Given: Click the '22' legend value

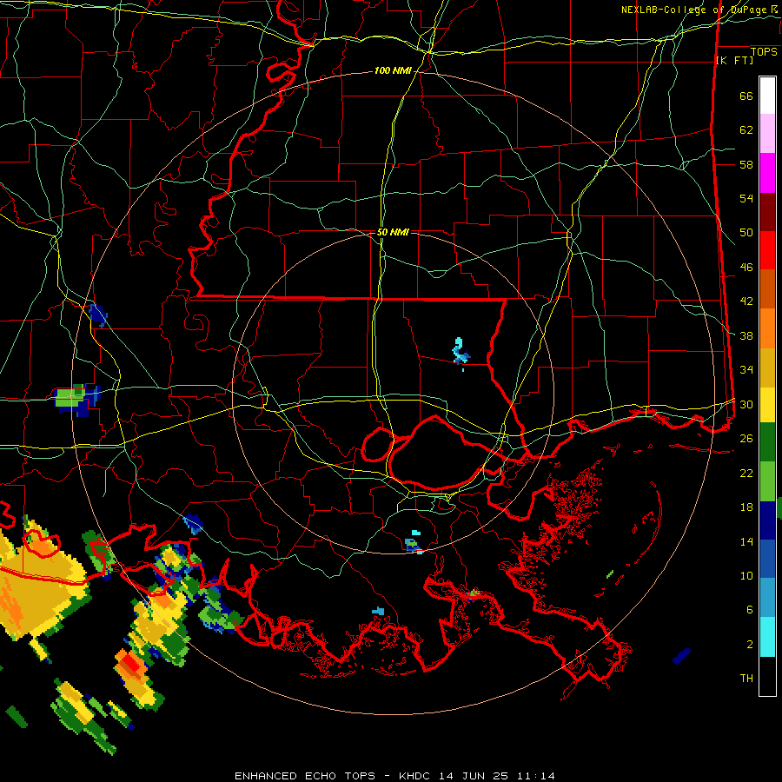Looking at the screenshot, I should click(x=746, y=473).
